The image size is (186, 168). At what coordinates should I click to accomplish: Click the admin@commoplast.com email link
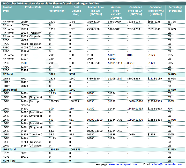[168, 164]
